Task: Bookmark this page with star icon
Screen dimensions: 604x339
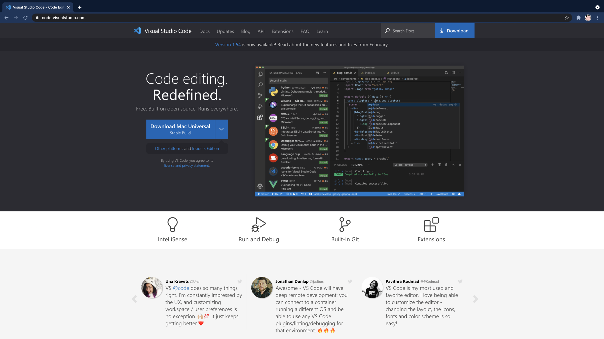Action: point(567,18)
